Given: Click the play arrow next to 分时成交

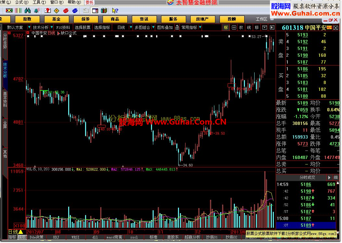Looking at the screenshot, I should tap(329, 177).
